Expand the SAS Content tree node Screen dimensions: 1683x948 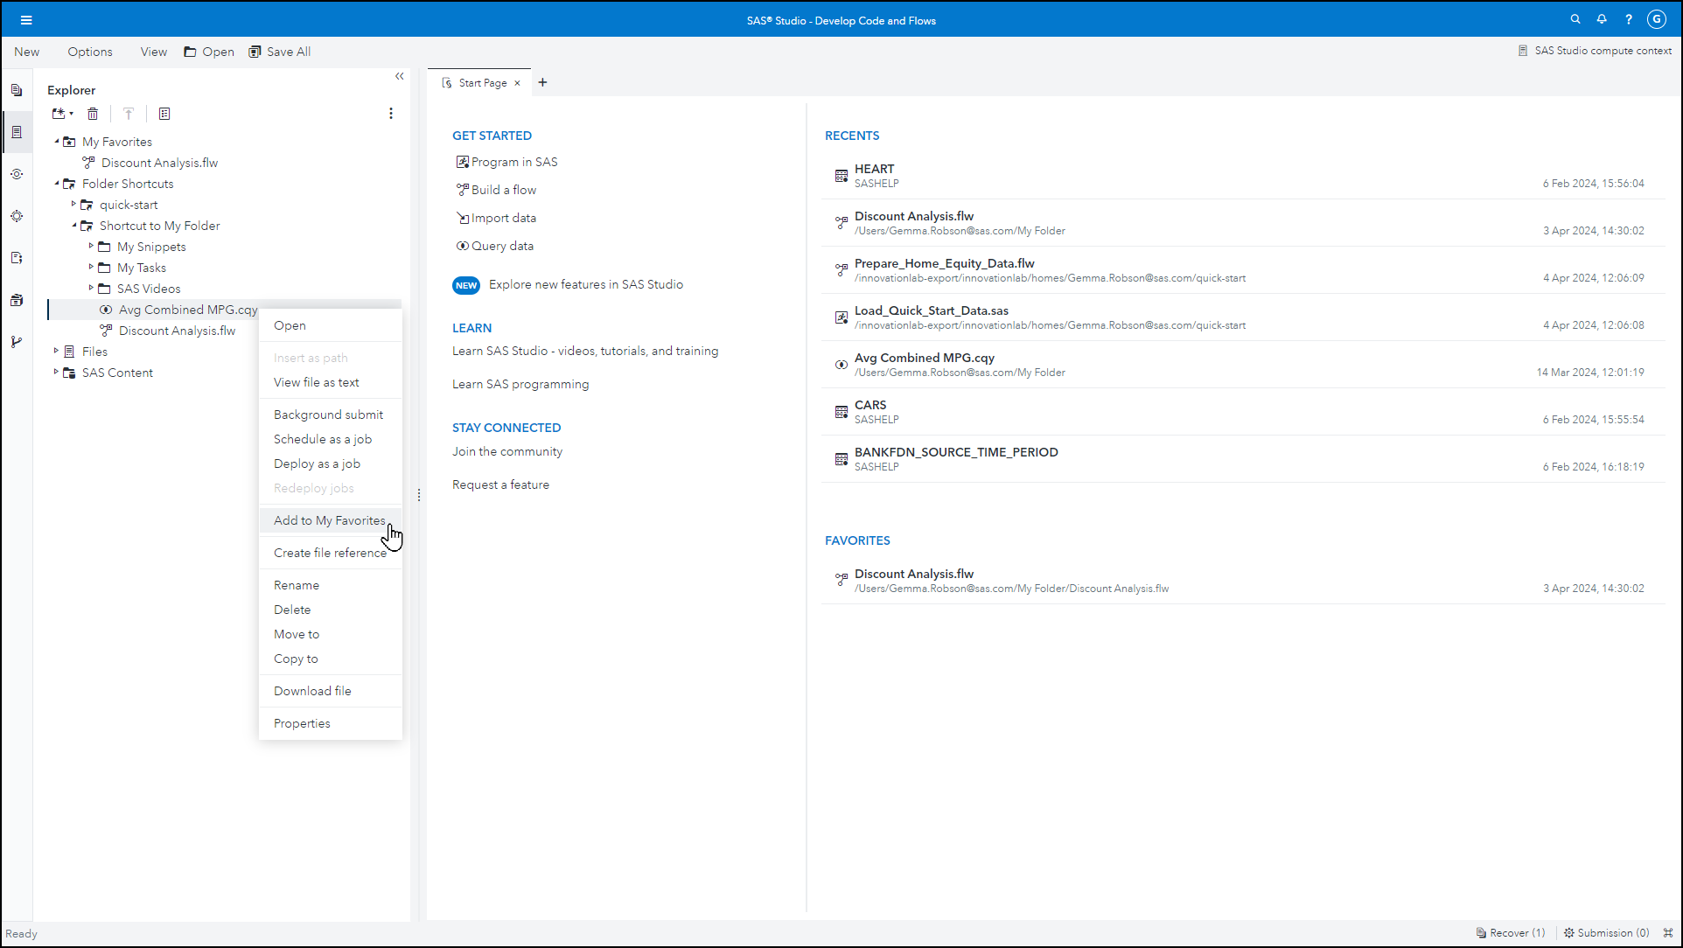(x=56, y=372)
